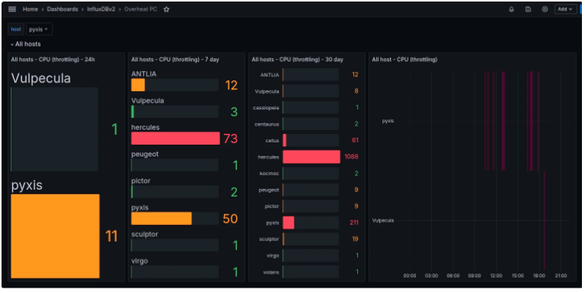The image size is (585, 293).
Task: Open the Dashboards breadcrumb link
Action: [x=62, y=9]
